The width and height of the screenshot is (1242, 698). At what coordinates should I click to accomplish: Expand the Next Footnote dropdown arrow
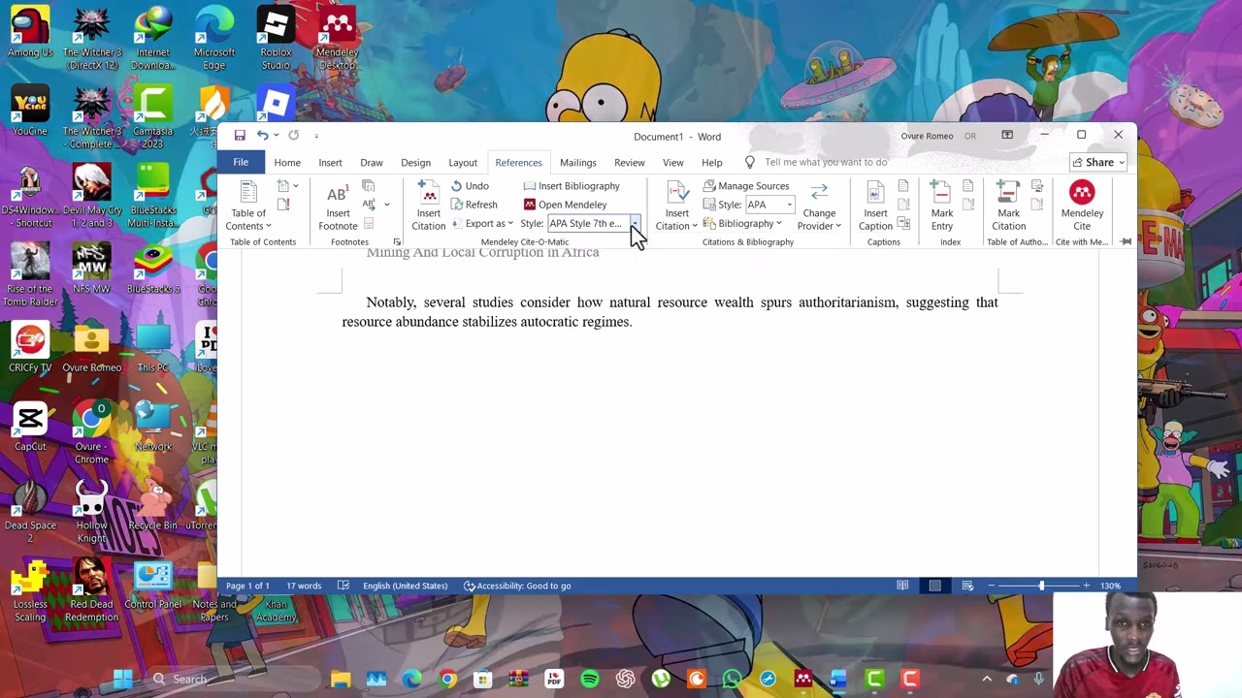pos(387,205)
